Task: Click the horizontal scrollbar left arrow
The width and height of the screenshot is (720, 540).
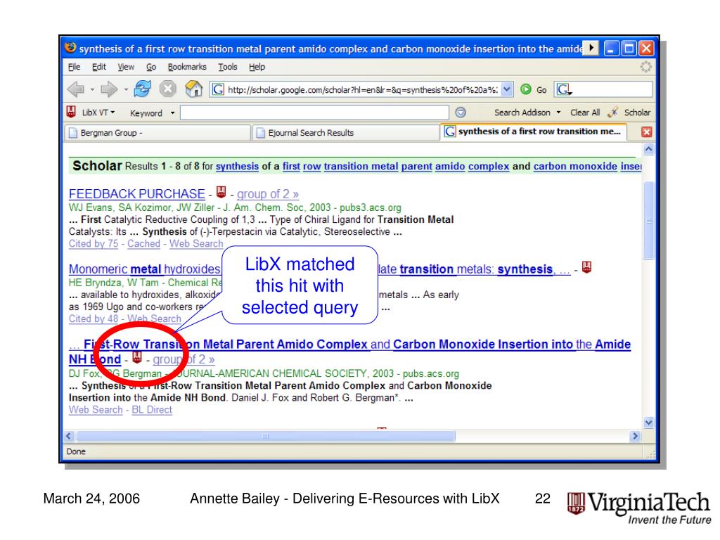Action: [70, 436]
